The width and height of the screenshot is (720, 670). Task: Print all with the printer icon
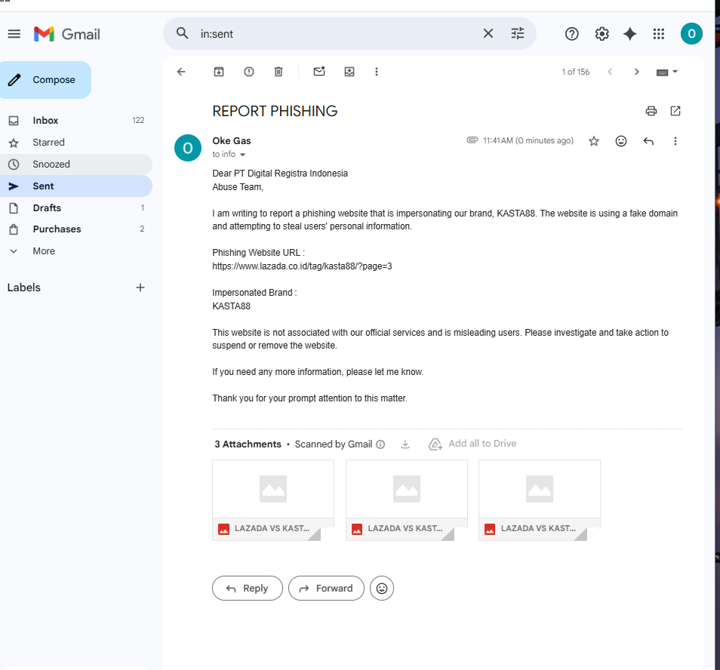pos(651,111)
